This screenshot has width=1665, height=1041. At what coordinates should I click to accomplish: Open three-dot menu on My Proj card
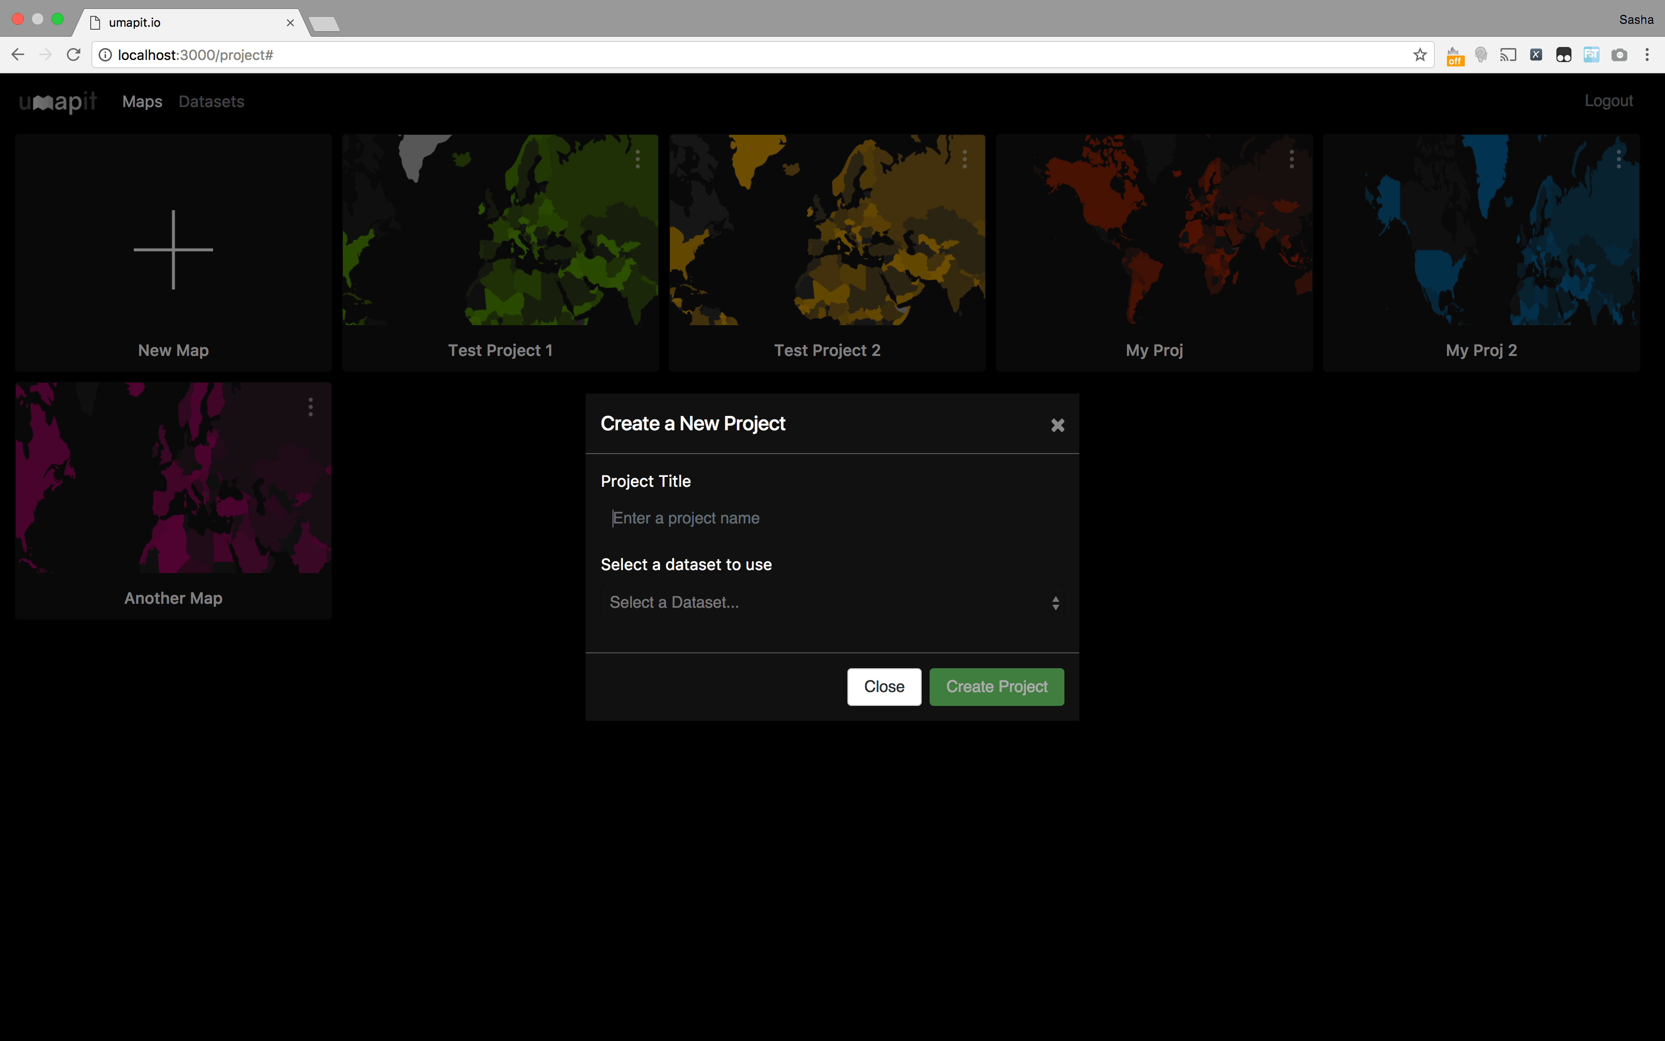pos(1291,159)
